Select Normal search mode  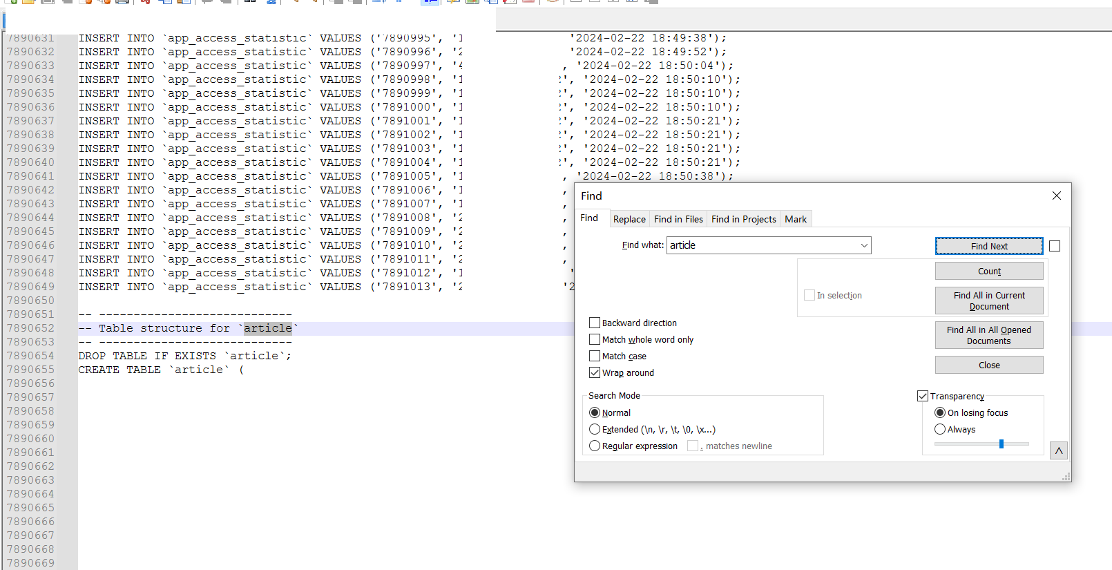click(x=595, y=412)
